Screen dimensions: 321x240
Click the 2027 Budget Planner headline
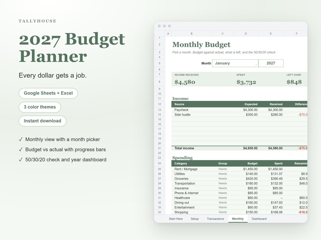coord(72,47)
